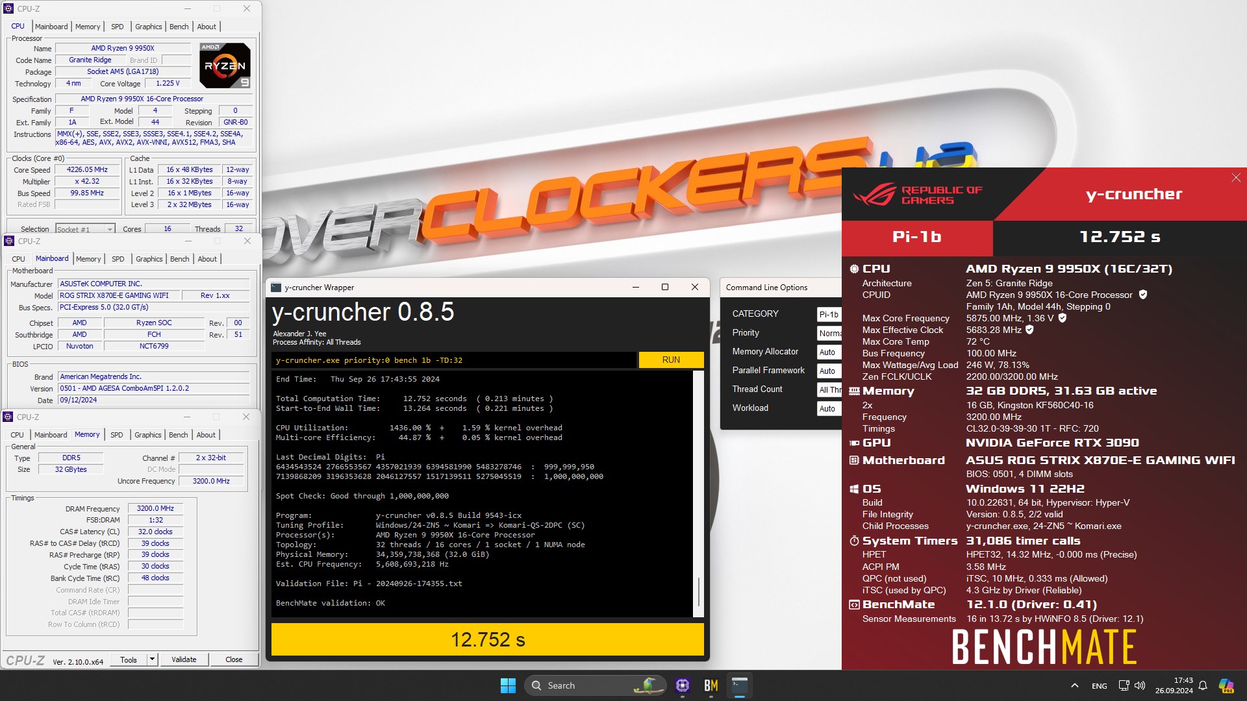1247x701 pixels.
Task: Click the Core Speed value 4226.05 MHz
Action: [87, 169]
